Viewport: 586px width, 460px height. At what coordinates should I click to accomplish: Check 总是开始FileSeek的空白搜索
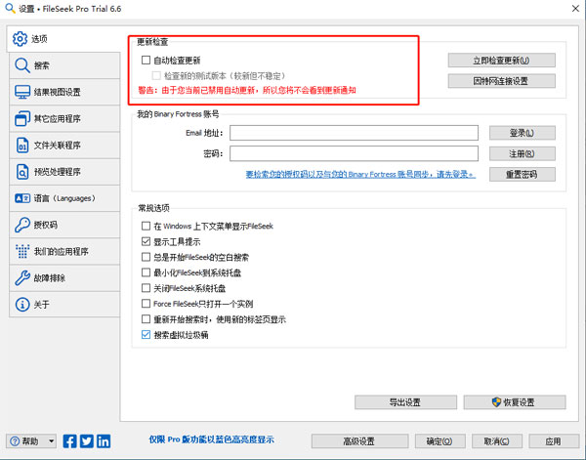coord(146,257)
